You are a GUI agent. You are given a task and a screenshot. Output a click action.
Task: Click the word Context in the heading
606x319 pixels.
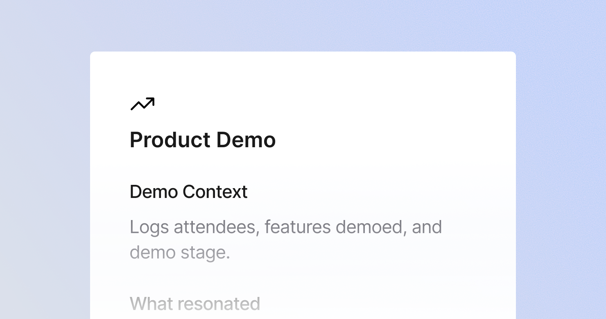pyautogui.click(x=215, y=191)
